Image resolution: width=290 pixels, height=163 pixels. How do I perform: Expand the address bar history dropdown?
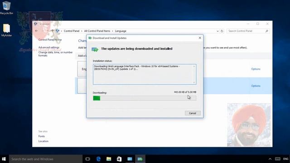pyautogui.click(x=217, y=31)
